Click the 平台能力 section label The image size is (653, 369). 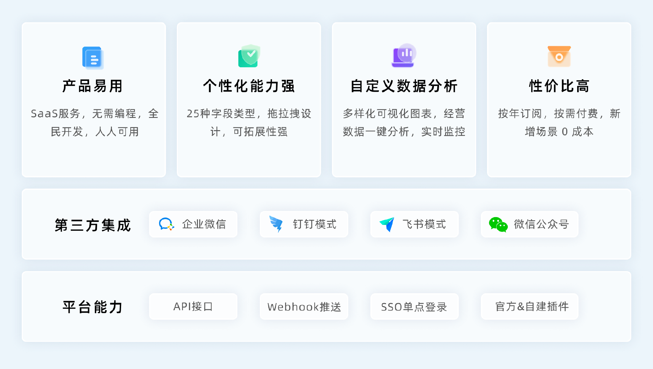[93, 307]
